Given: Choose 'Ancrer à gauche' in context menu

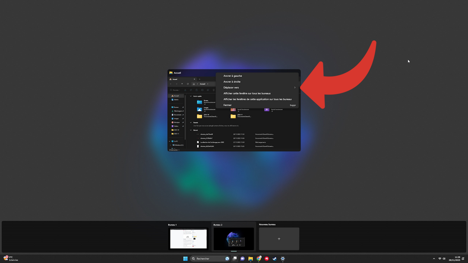Looking at the screenshot, I should pos(257,76).
